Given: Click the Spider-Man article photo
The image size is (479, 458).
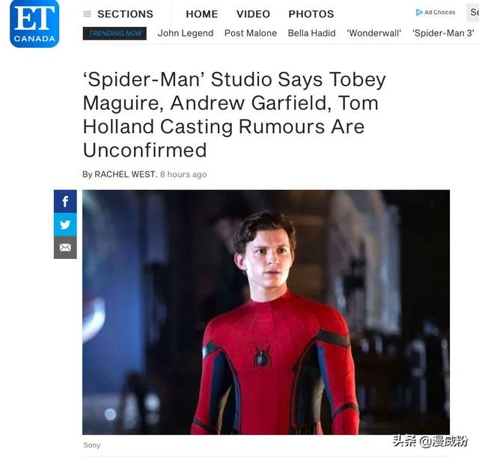Looking at the screenshot, I should coord(266,312).
